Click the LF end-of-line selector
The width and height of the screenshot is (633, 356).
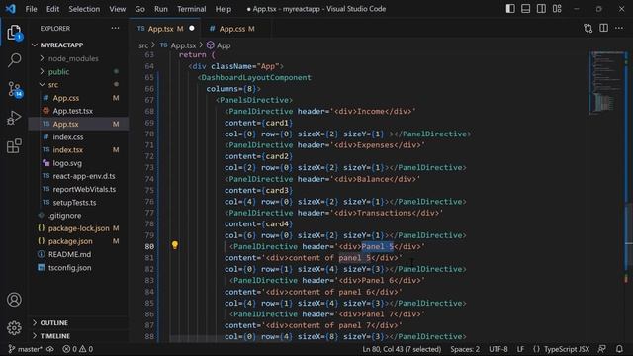(x=521, y=349)
